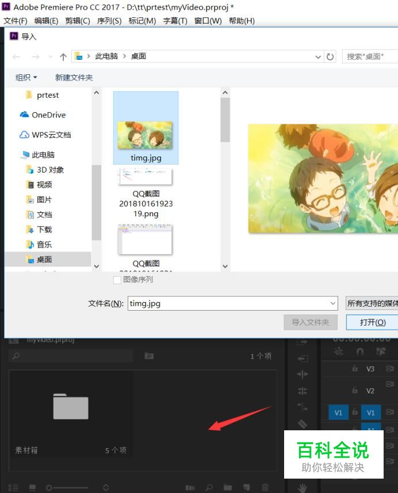The image size is (398, 493).
Task: Toggle V1 track targeting button
Action: (x=371, y=412)
